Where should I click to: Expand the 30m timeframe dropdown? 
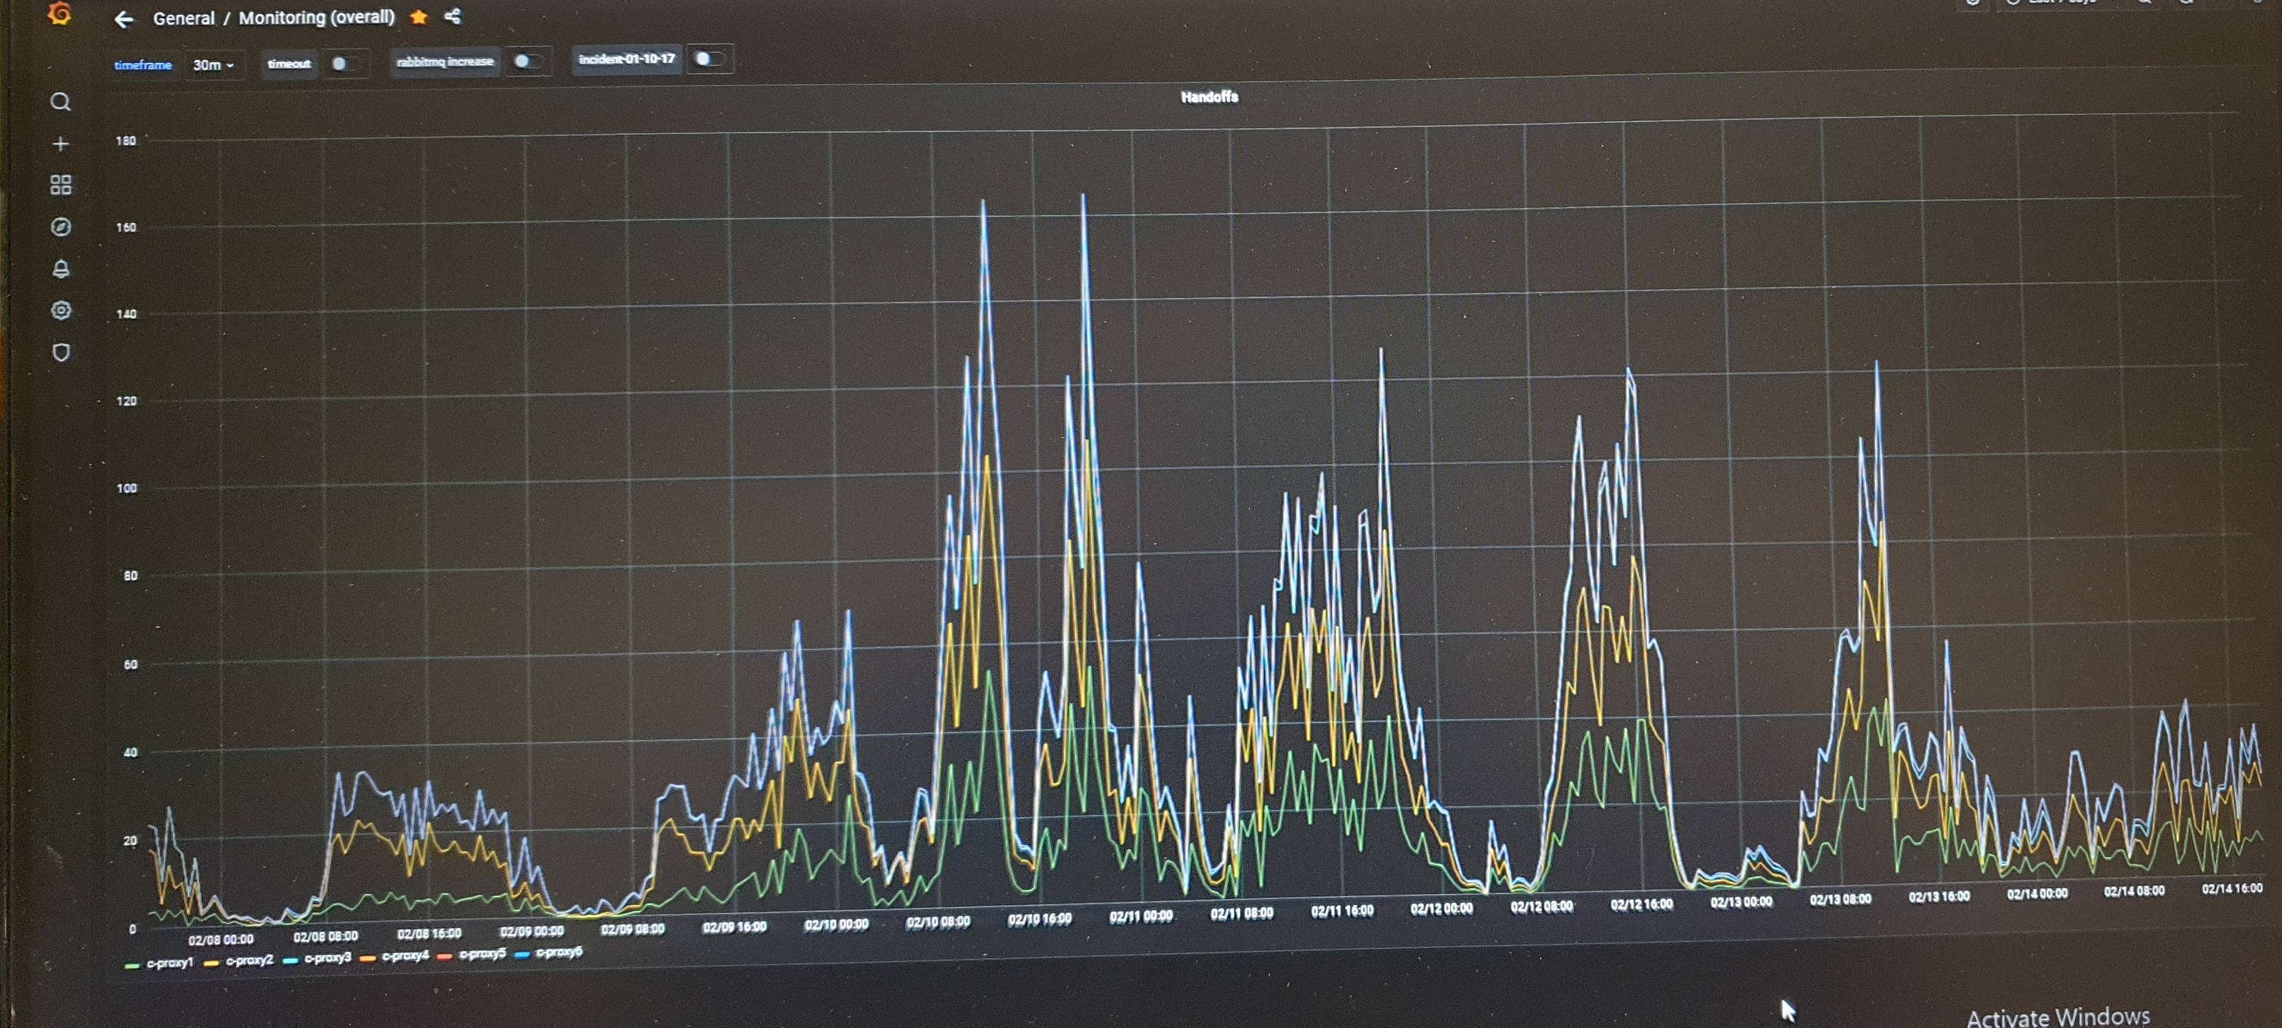214,65
